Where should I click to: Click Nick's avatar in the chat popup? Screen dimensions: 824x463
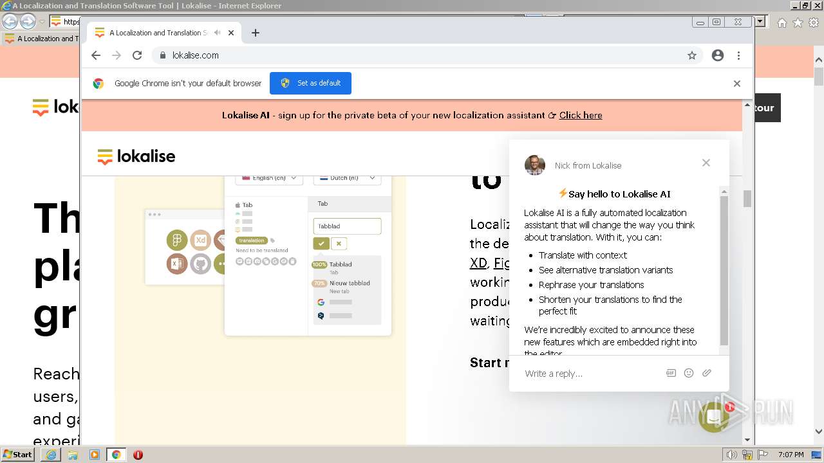(x=535, y=165)
